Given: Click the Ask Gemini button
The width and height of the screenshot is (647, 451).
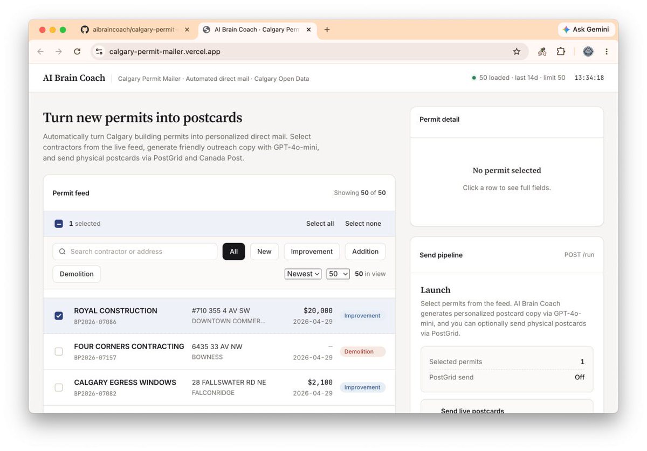Looking at the screenshot, I should (x=586, y=30).
